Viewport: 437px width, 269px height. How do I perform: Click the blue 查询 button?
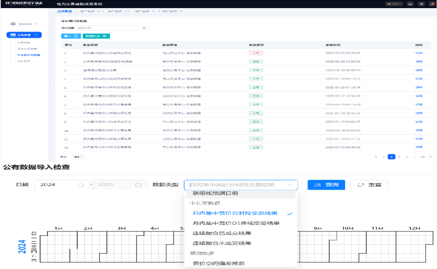click(x=326, y=185)
